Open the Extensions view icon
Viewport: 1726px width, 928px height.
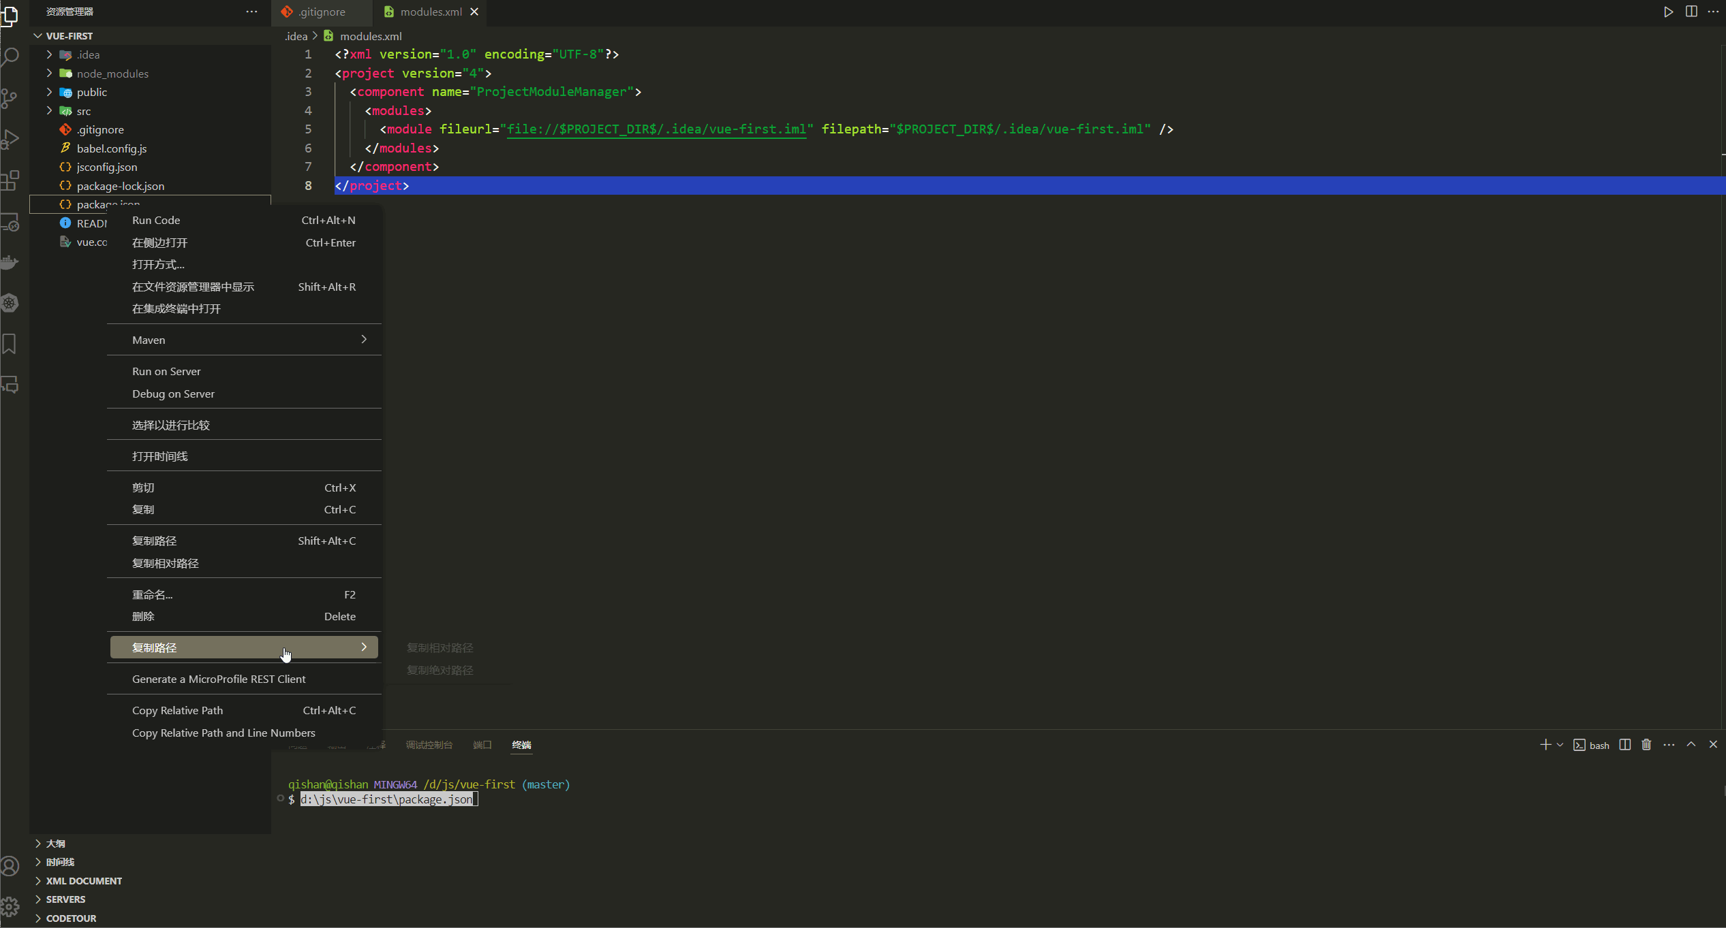[10, 180]
